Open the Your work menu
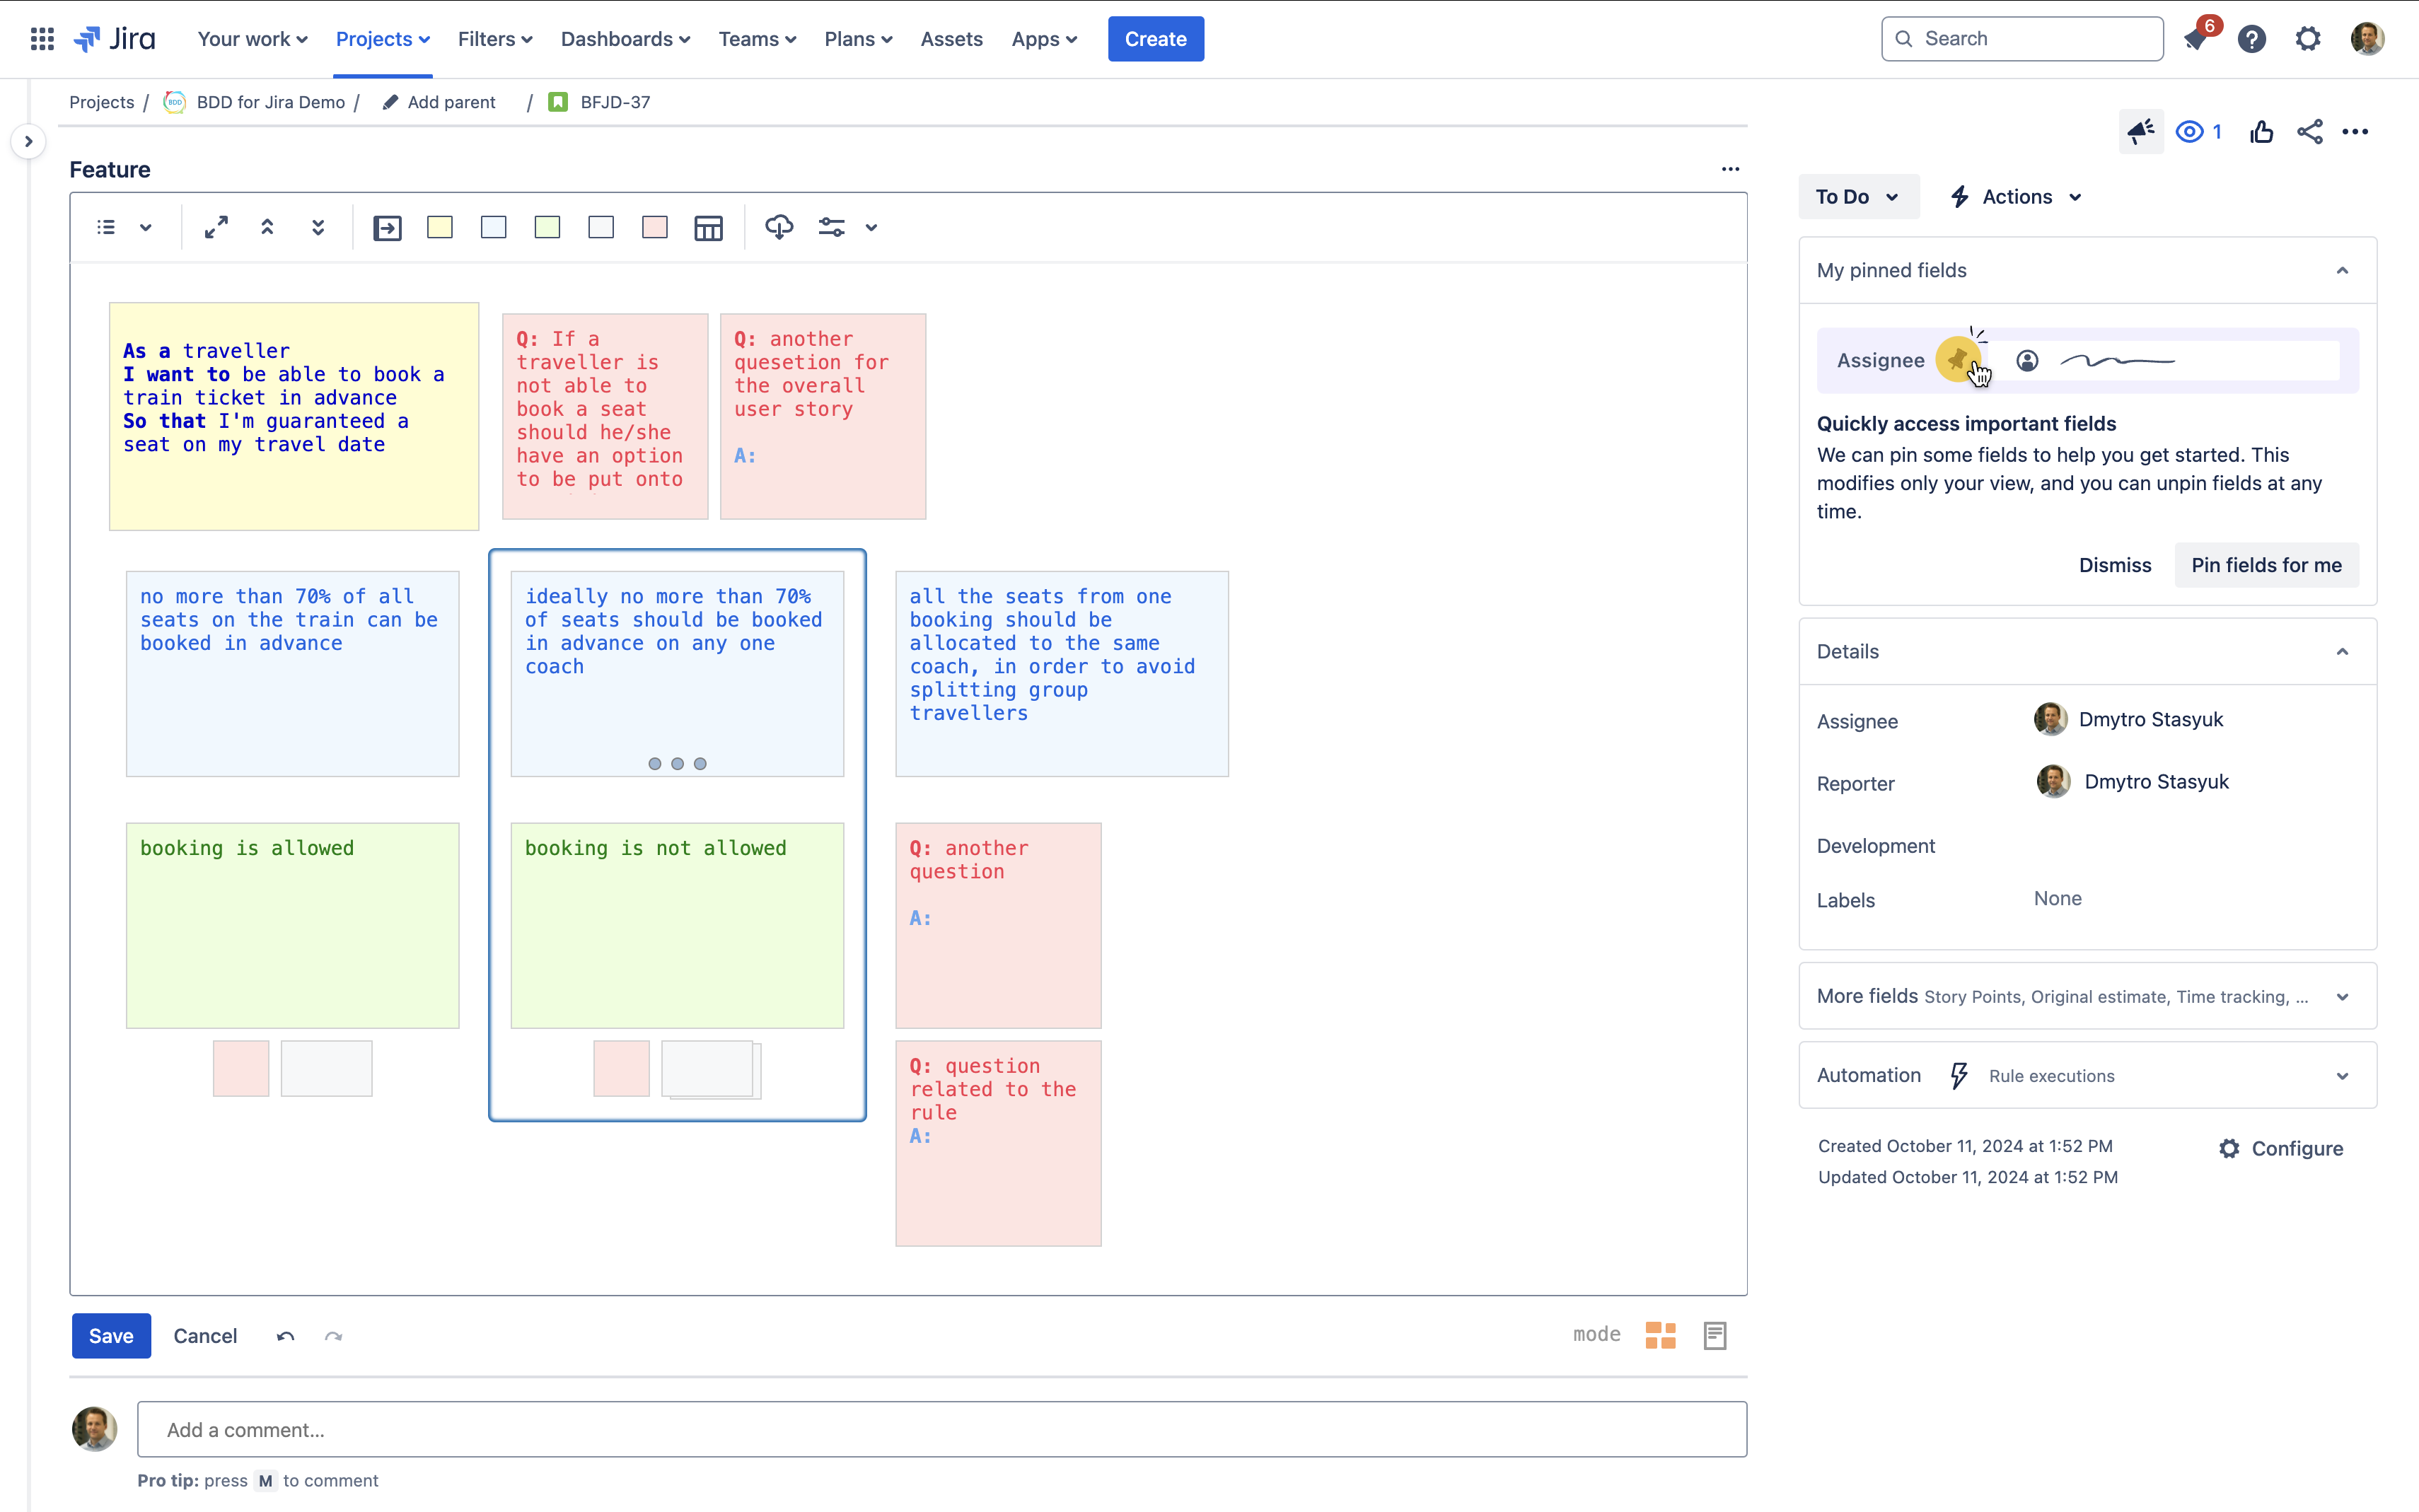 pos(252,39)
